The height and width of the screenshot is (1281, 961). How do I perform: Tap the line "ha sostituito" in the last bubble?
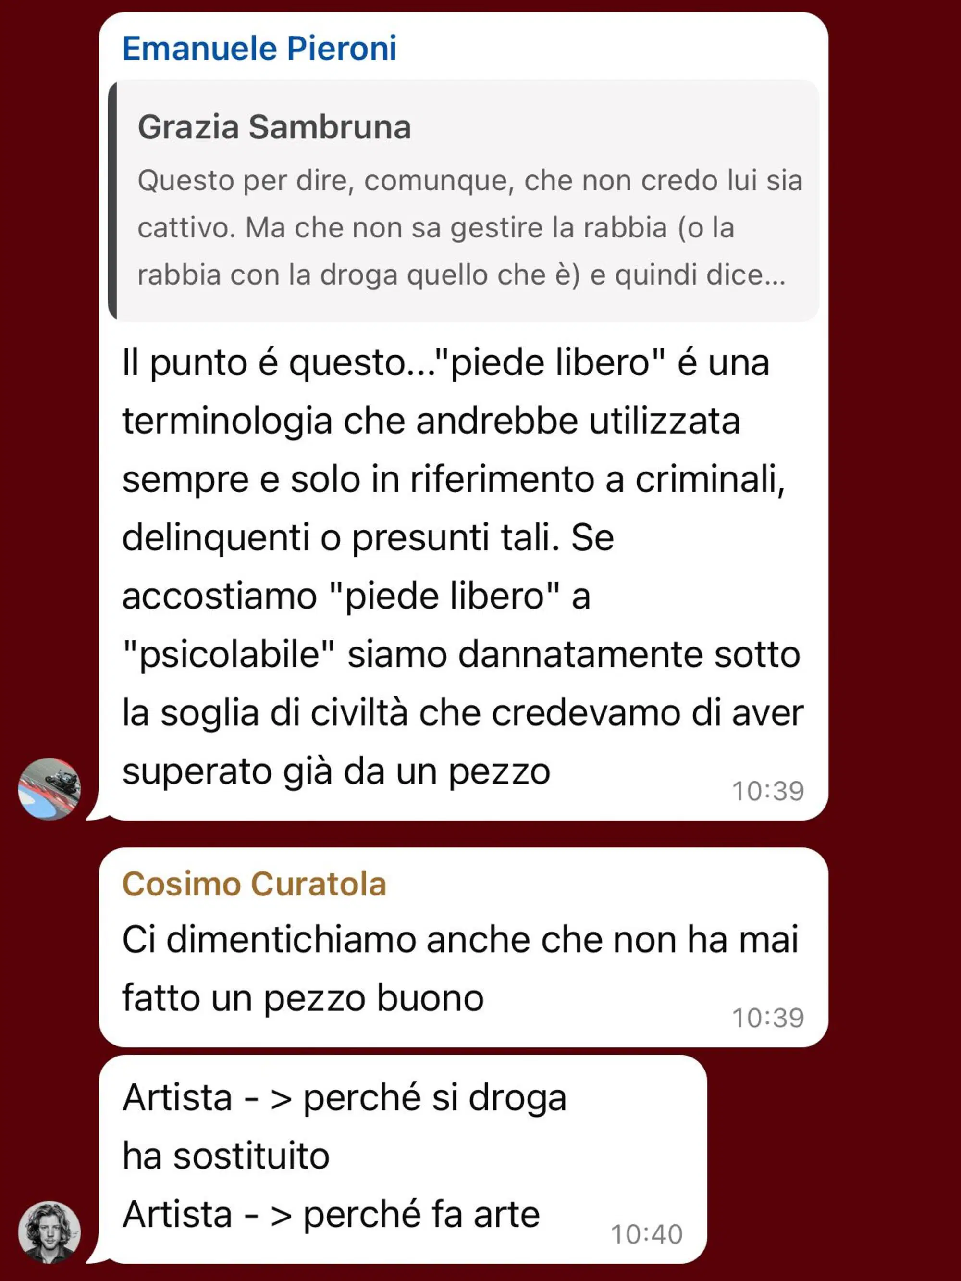226,1156
